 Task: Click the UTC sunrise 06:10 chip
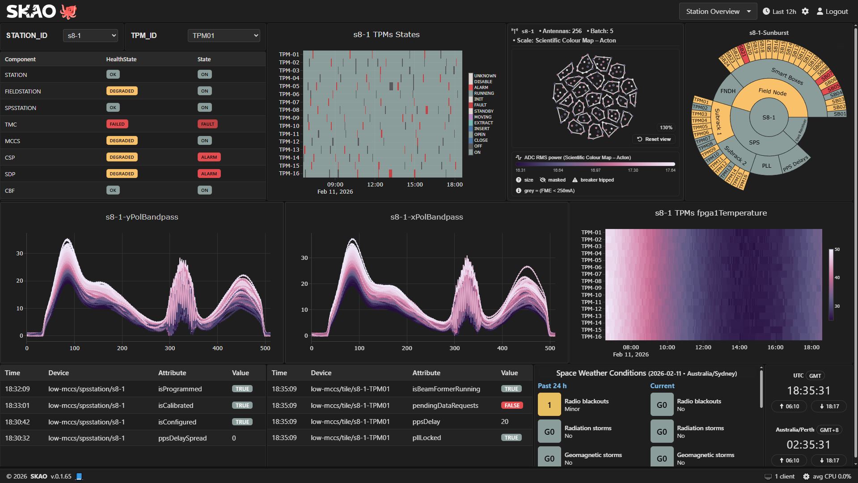point(789,407)
